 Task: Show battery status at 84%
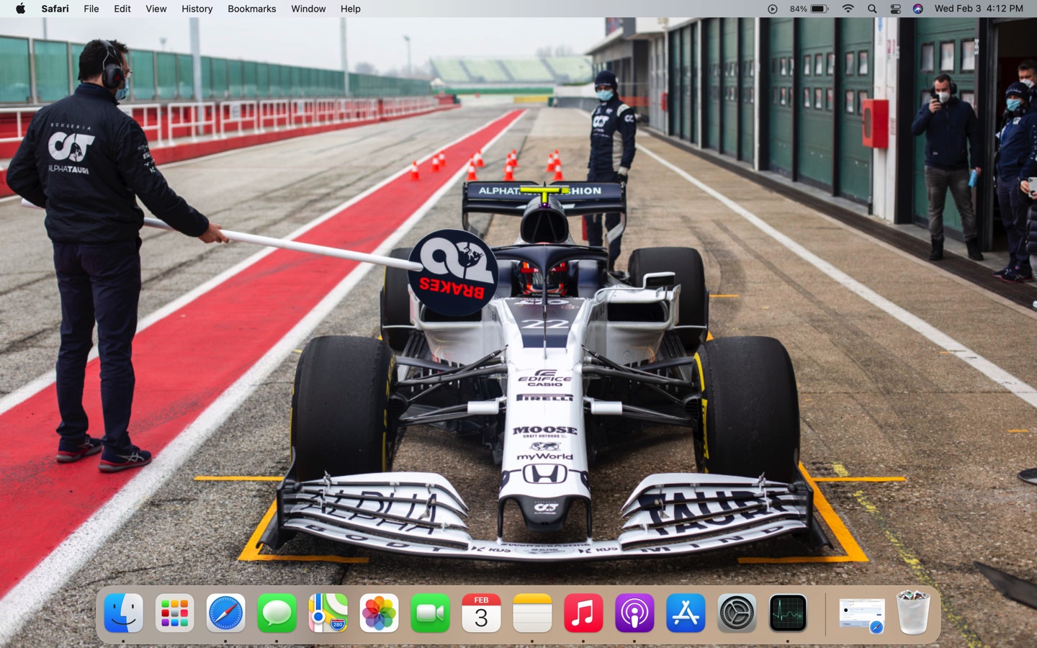point(809,9)
